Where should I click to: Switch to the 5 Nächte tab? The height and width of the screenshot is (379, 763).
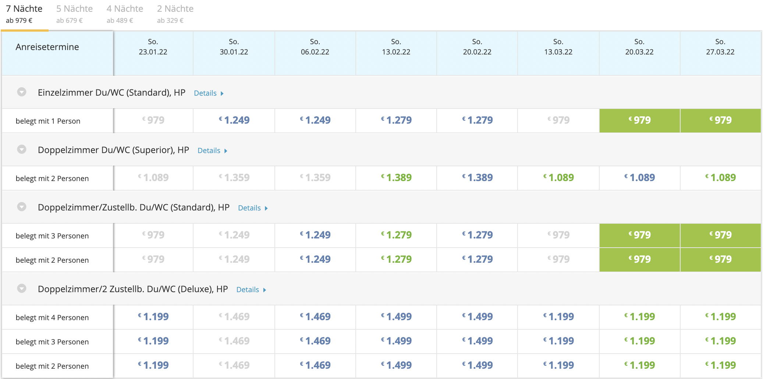pyautogui.click(x=74, y=14)
